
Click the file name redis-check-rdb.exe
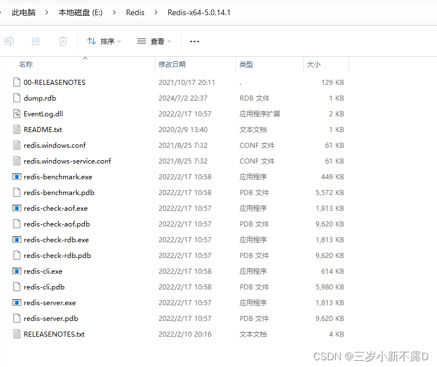coord(56,240)
